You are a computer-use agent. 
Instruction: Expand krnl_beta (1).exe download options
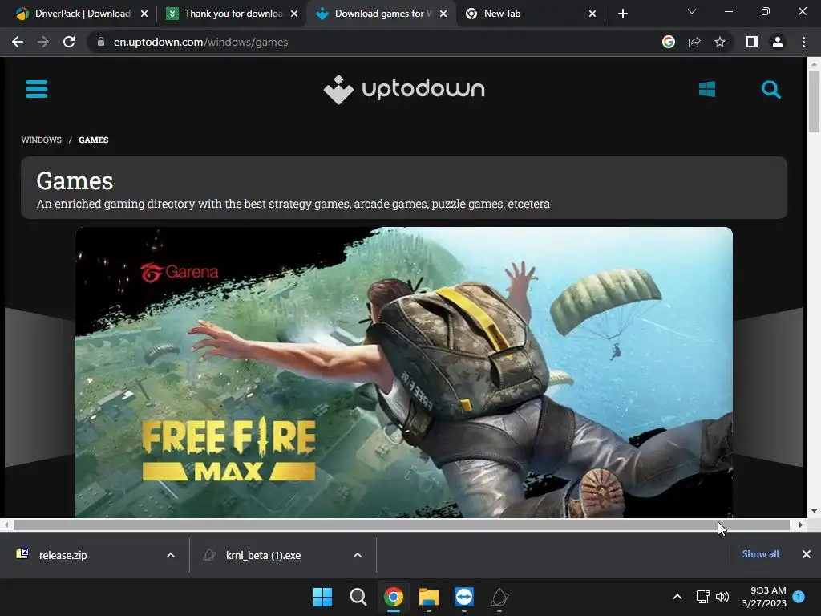[358, 555]
